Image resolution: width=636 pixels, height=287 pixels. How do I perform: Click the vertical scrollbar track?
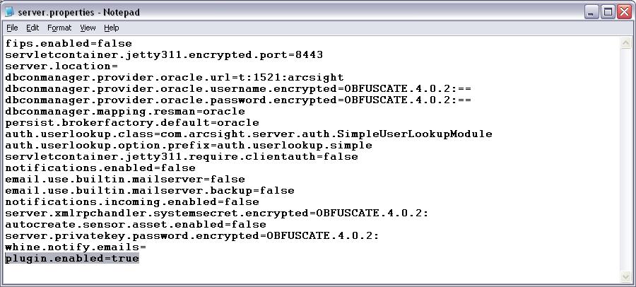coord(626,160)
